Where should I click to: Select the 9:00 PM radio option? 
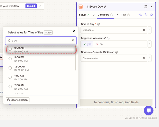tap(10, 58)
